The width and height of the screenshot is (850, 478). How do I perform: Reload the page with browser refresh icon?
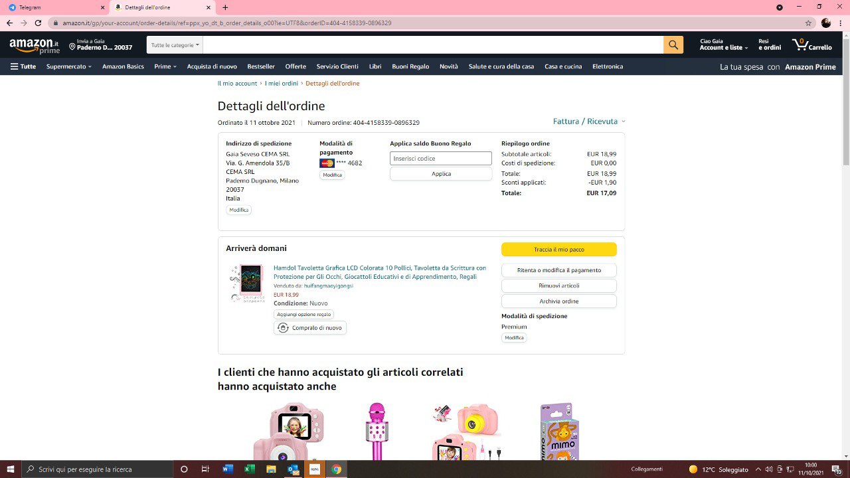tap(38, 23)
